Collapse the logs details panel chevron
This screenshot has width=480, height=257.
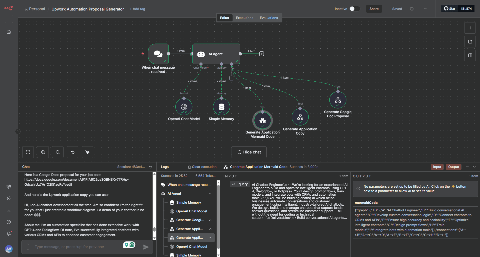474,167
